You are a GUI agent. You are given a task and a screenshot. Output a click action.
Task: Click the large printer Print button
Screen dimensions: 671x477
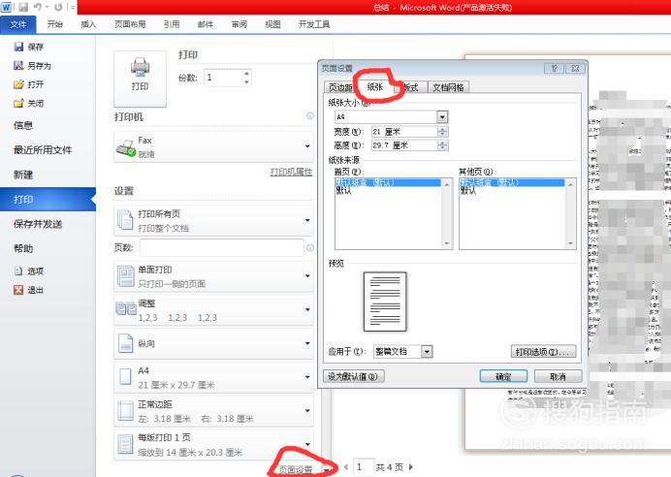click(x=140, y=79)
